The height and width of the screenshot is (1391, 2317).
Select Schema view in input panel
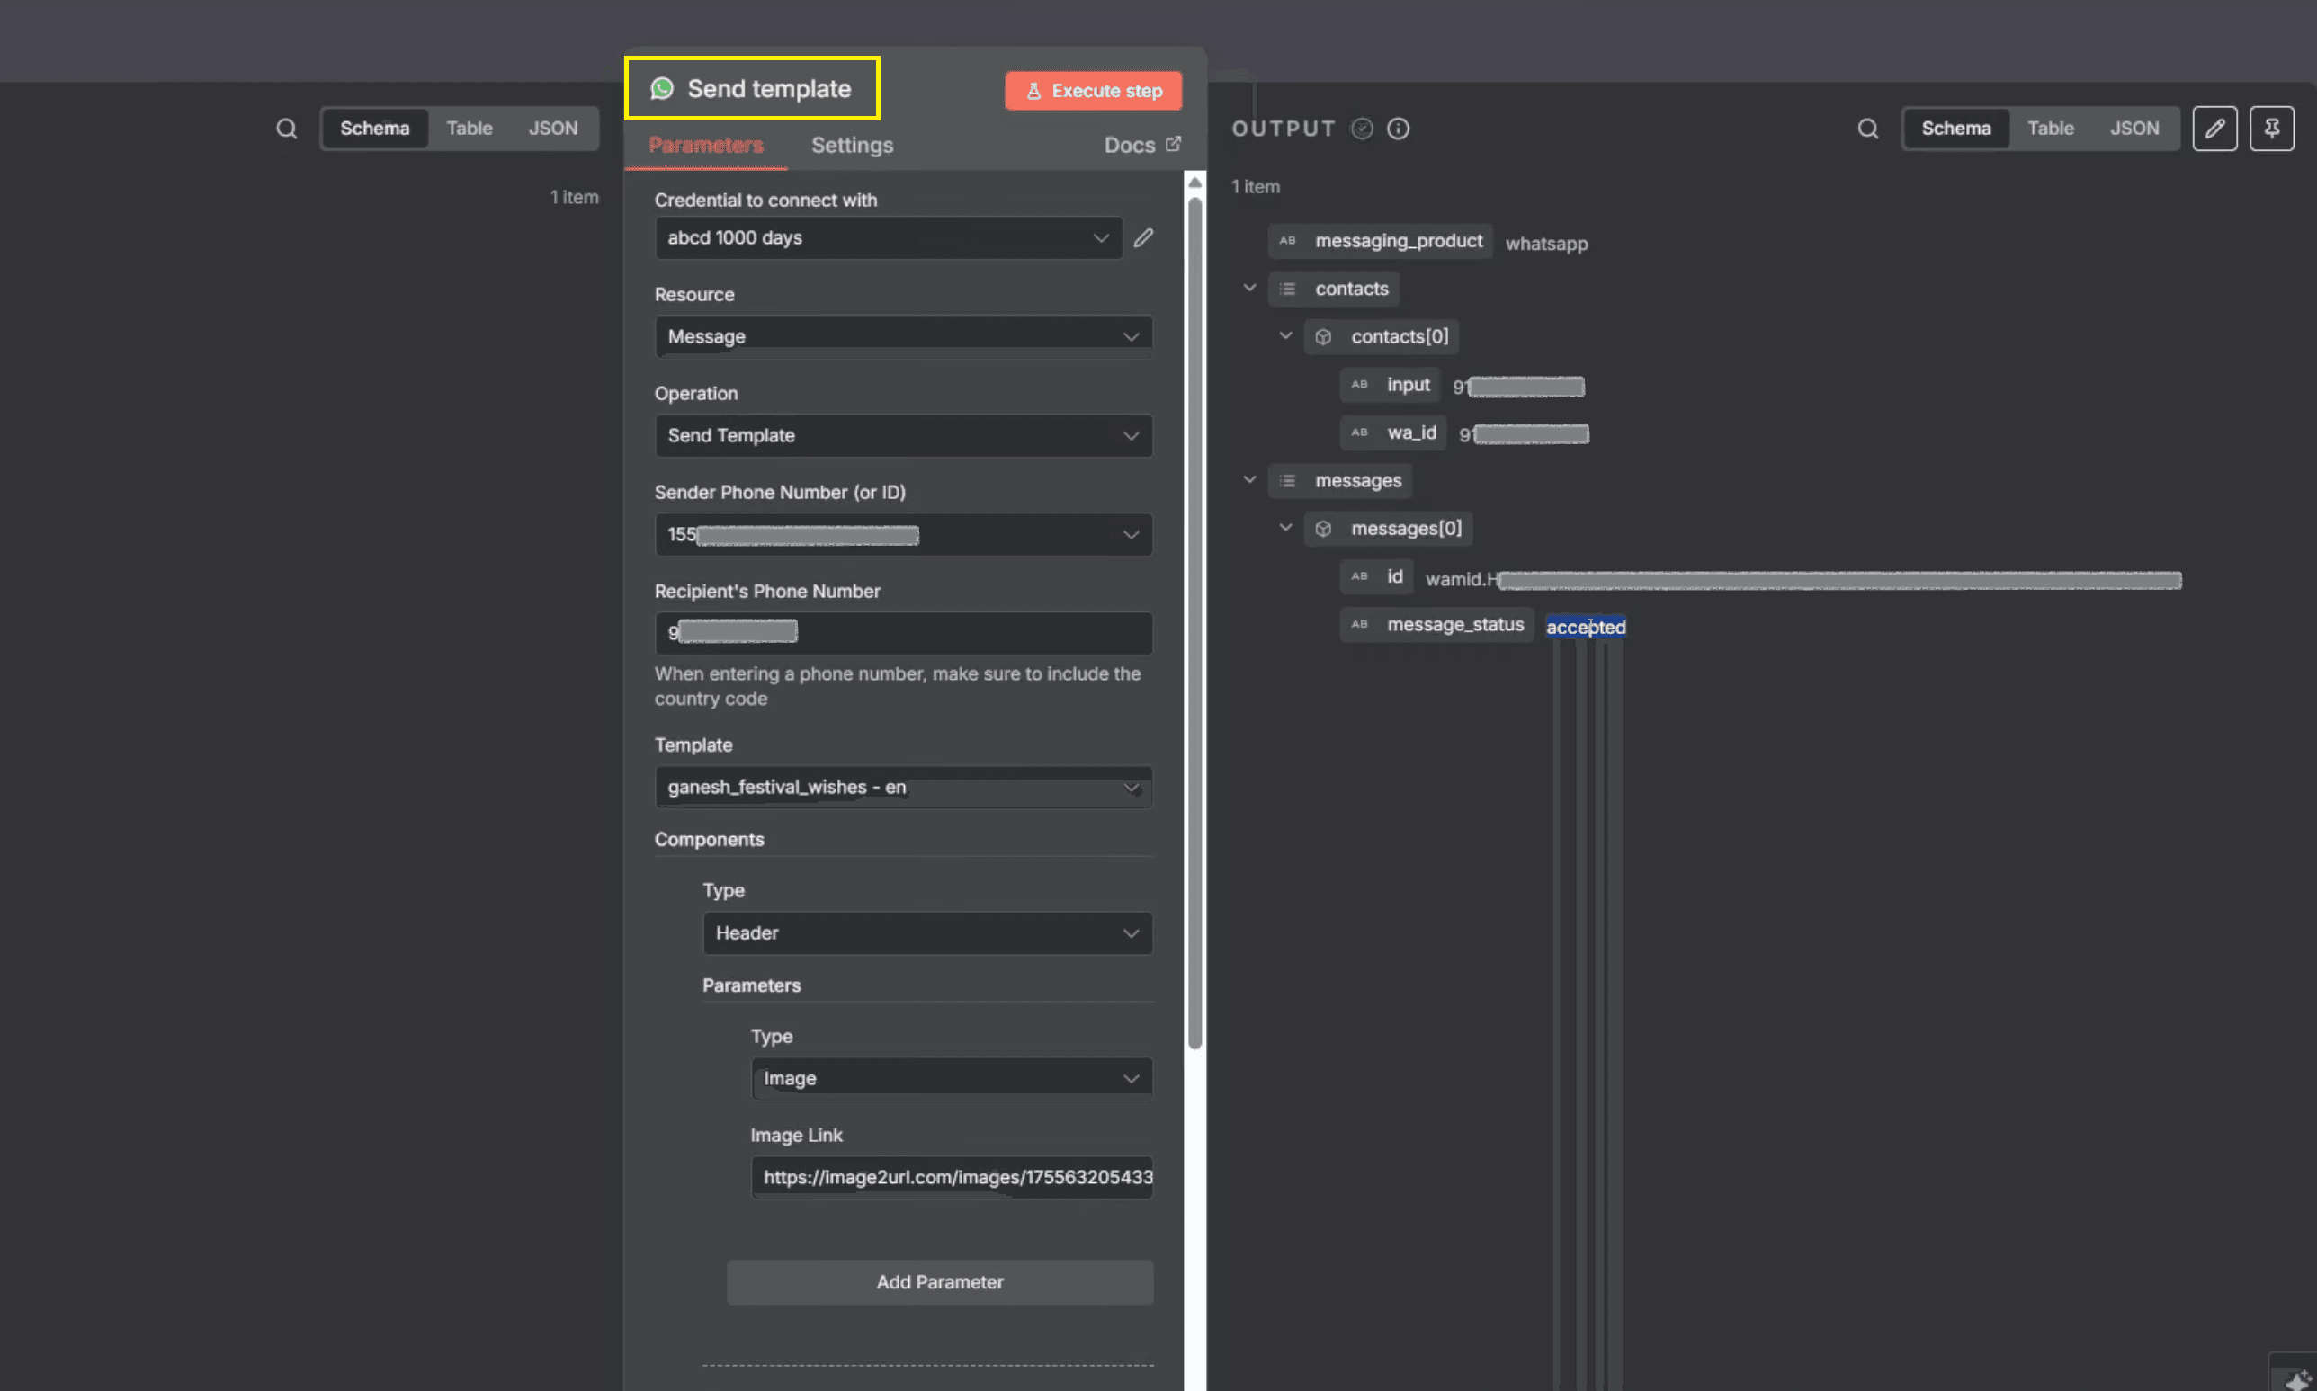pos(374,129)
